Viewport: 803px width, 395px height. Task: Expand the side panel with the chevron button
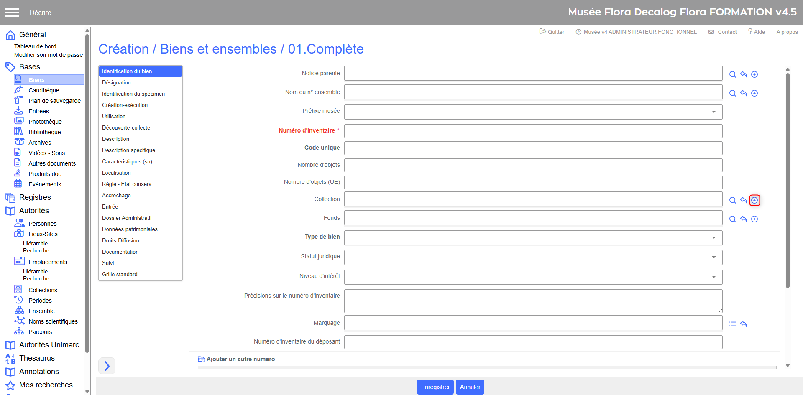(x=107, y=366)
